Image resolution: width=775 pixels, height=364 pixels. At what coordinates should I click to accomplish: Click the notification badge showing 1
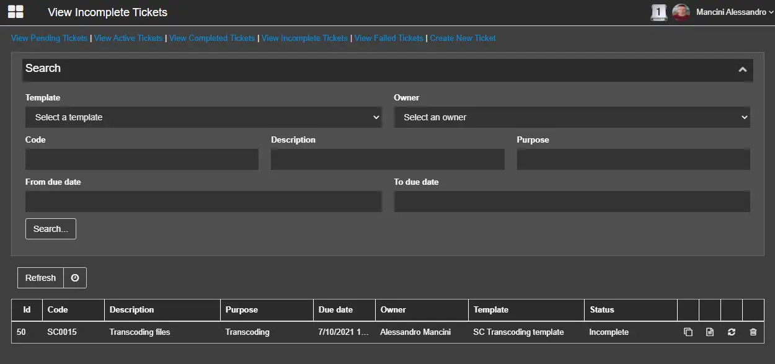pos(658,12)
